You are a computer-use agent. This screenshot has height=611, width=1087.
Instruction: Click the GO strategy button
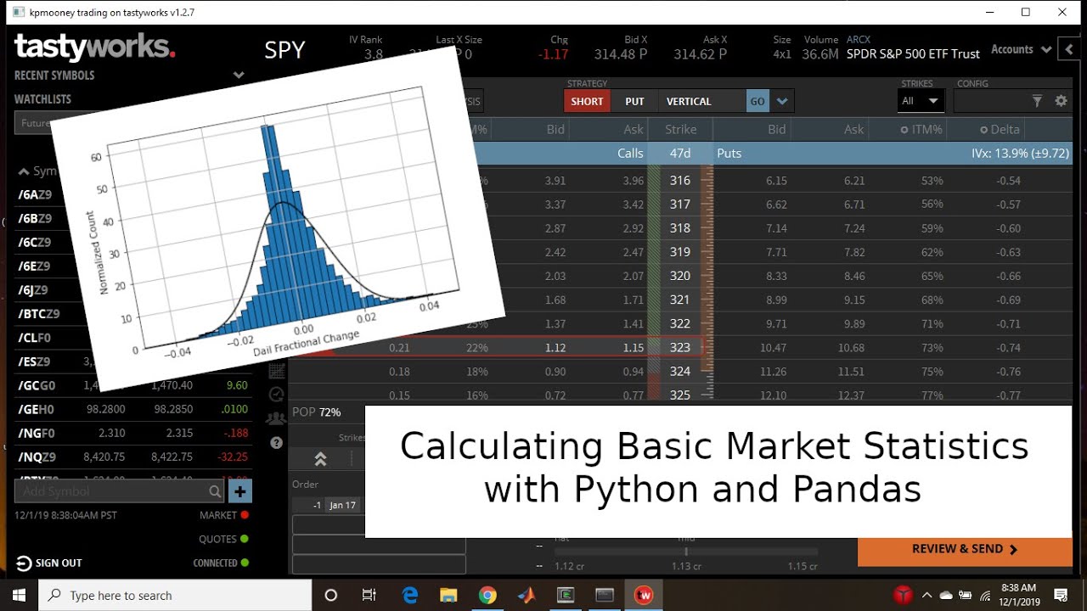click(x=758, y=101)
